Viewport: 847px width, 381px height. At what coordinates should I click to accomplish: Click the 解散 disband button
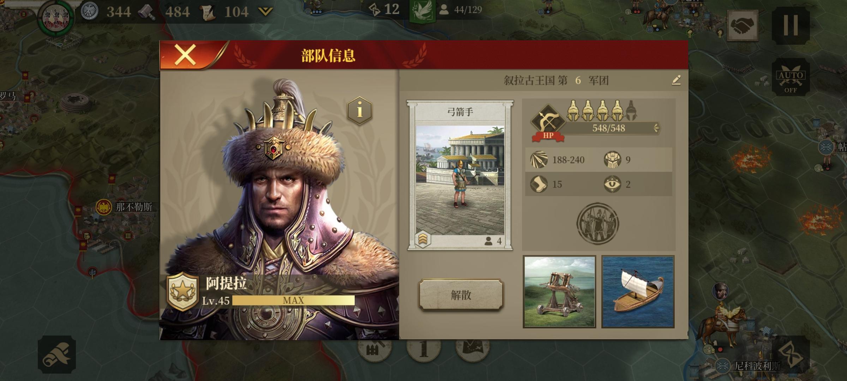coord(461,295)
